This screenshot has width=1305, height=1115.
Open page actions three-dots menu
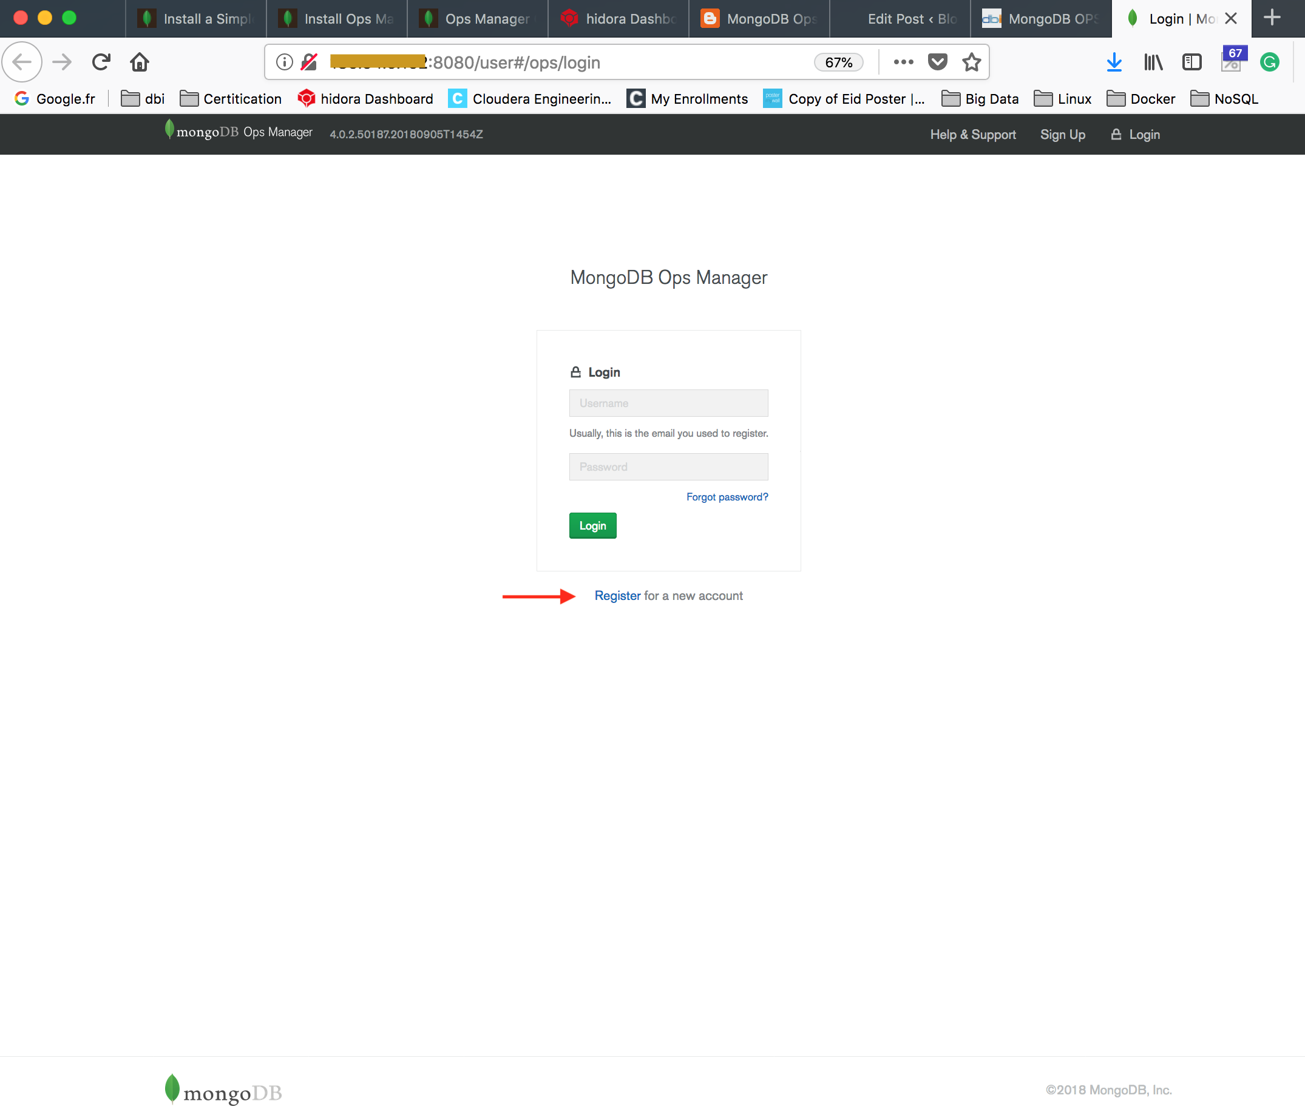pyautogui.click(x=903, y=62)
